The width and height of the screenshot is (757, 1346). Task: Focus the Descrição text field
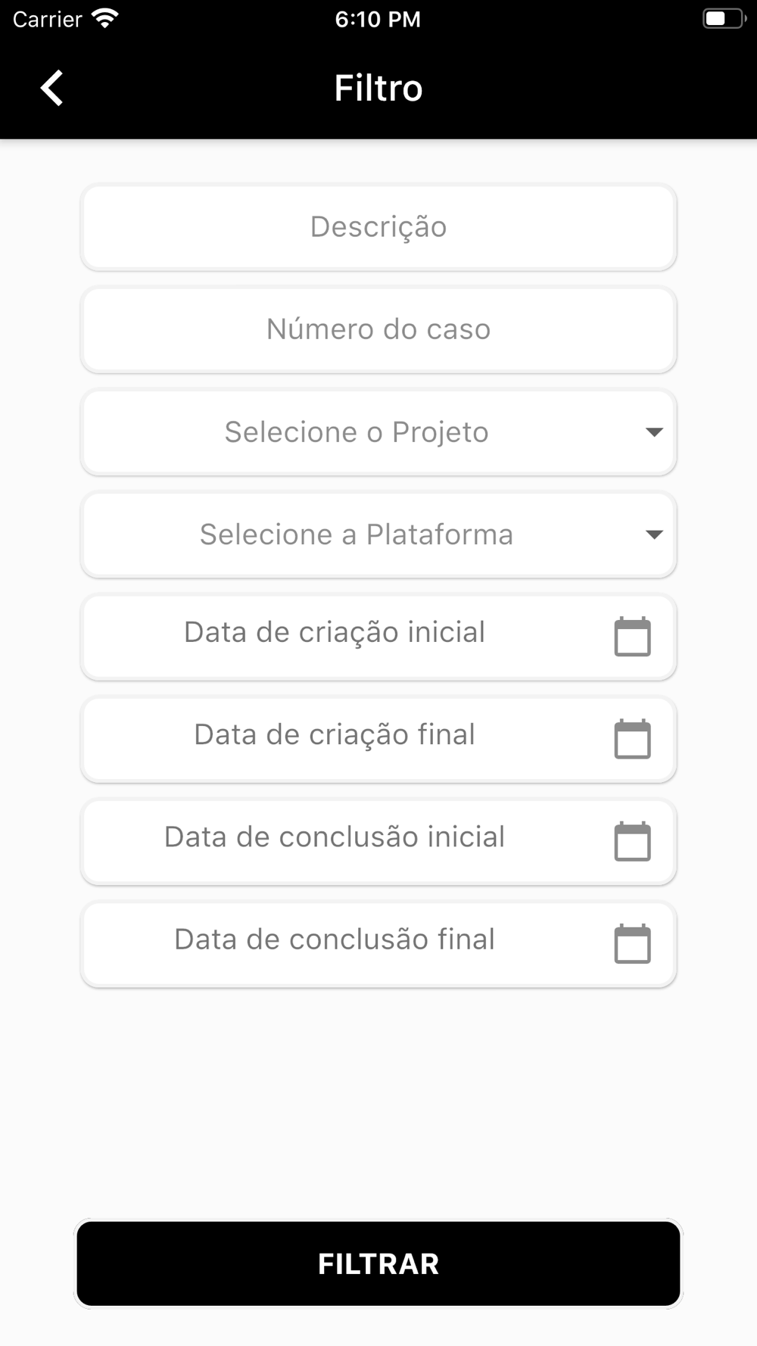pyautogui.click(x=378, y=227)
